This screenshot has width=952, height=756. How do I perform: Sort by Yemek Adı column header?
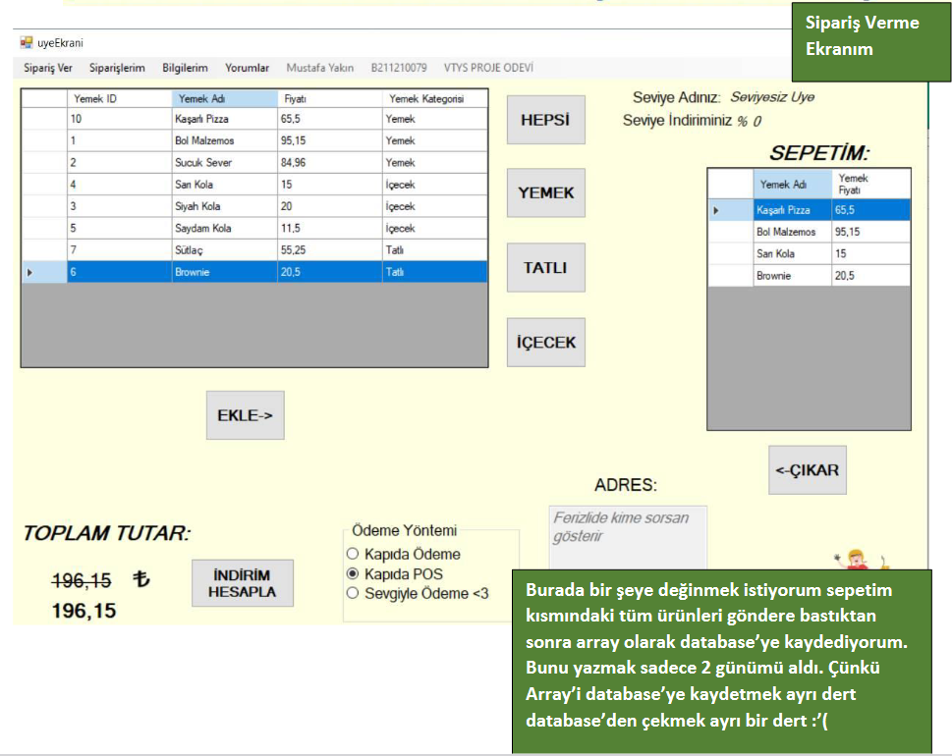point(223,98)
